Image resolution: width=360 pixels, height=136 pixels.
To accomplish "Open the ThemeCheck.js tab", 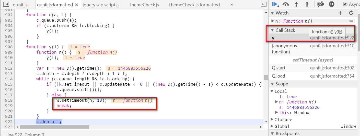I will (144, 5).
